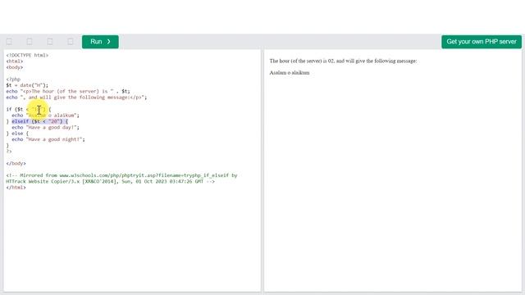Open the menu icon in editor toolbar

point(30,42)
